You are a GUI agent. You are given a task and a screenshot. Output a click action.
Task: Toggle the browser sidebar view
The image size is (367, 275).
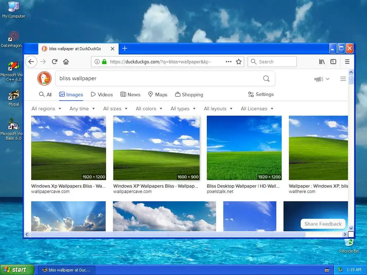point(333,62)
